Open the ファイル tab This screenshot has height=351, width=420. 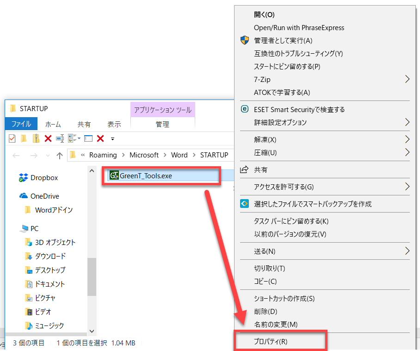click(21, 124)
